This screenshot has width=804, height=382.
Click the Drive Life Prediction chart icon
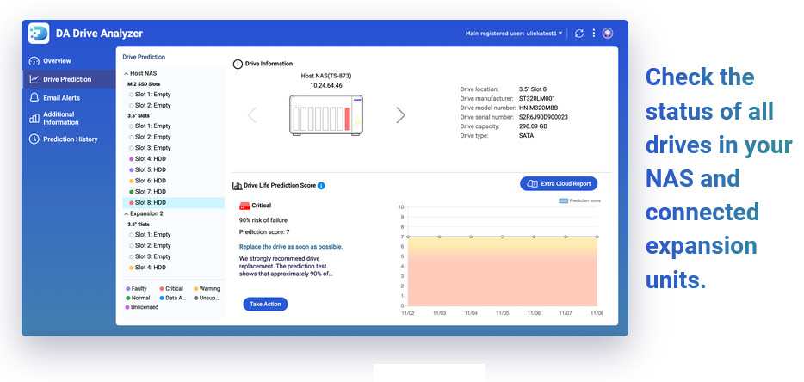(x=238, y=186)
